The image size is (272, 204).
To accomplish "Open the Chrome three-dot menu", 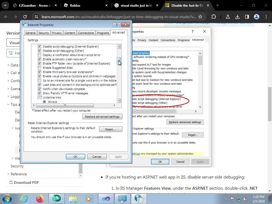I will point(266,17).
